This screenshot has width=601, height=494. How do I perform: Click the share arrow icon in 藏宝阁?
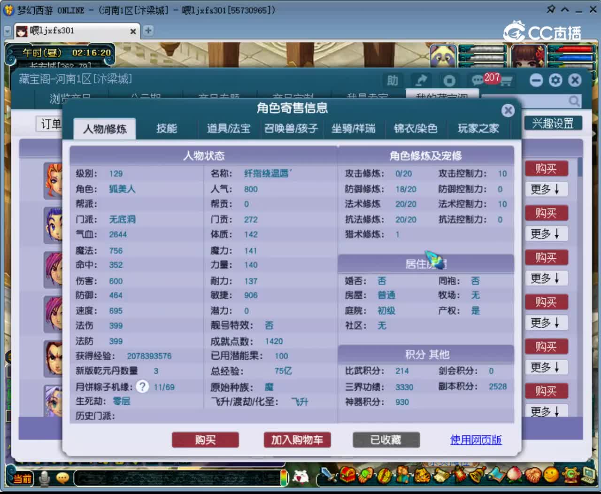tap(421, 80)
